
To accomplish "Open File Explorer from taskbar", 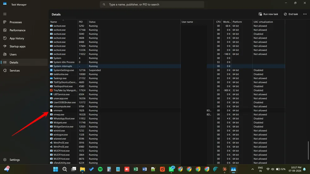I will [x=83, y=169].
